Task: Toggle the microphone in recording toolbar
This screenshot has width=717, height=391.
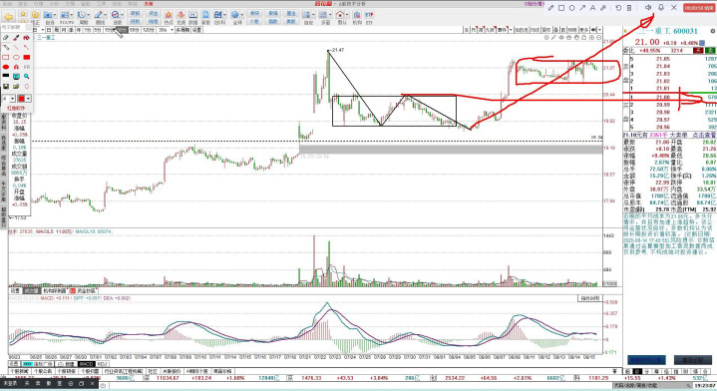Action: click(661, 8)
